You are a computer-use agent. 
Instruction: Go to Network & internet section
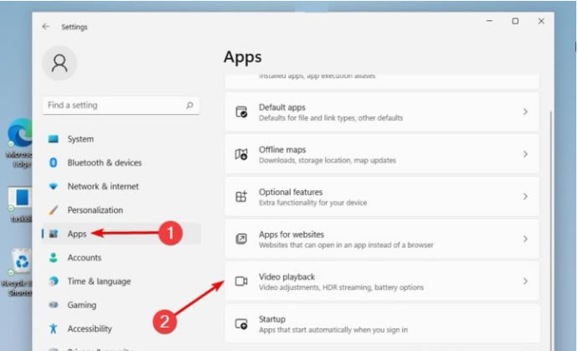click(x=103, y=186)
